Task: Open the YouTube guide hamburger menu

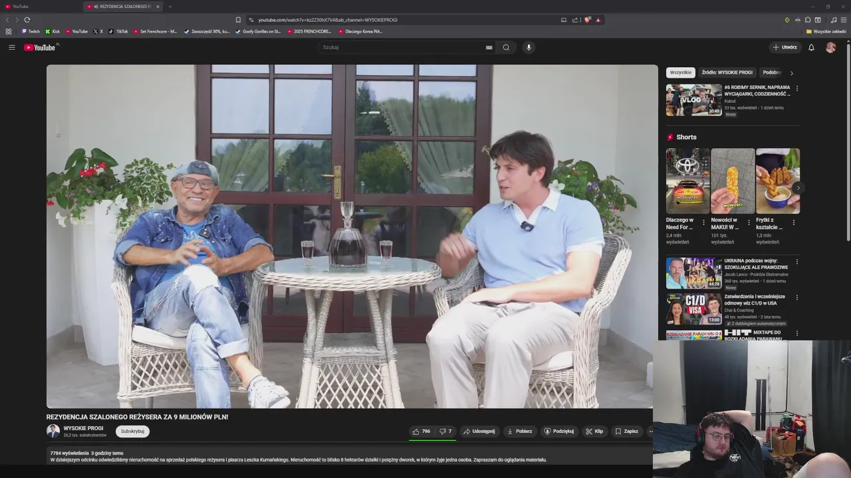Action: click(x=11, y=47)
